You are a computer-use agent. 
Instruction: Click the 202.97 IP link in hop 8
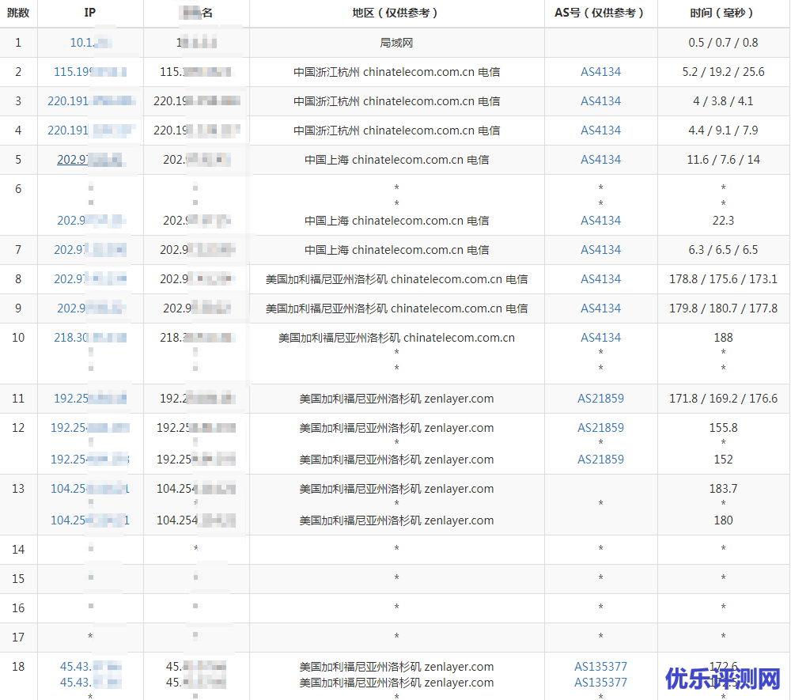(x=89, y=279)
